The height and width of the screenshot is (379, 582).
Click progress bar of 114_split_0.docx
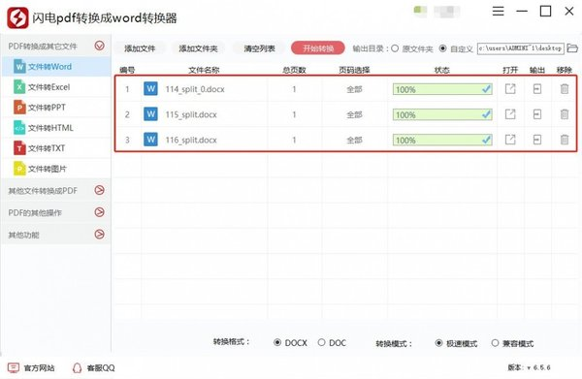pyautogui.click(x=442, y=89)
